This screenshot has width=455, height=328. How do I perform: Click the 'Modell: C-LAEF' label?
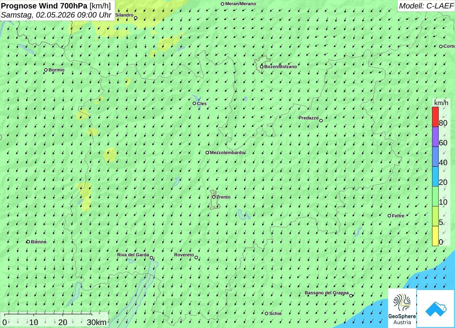[x=426, y=6]
